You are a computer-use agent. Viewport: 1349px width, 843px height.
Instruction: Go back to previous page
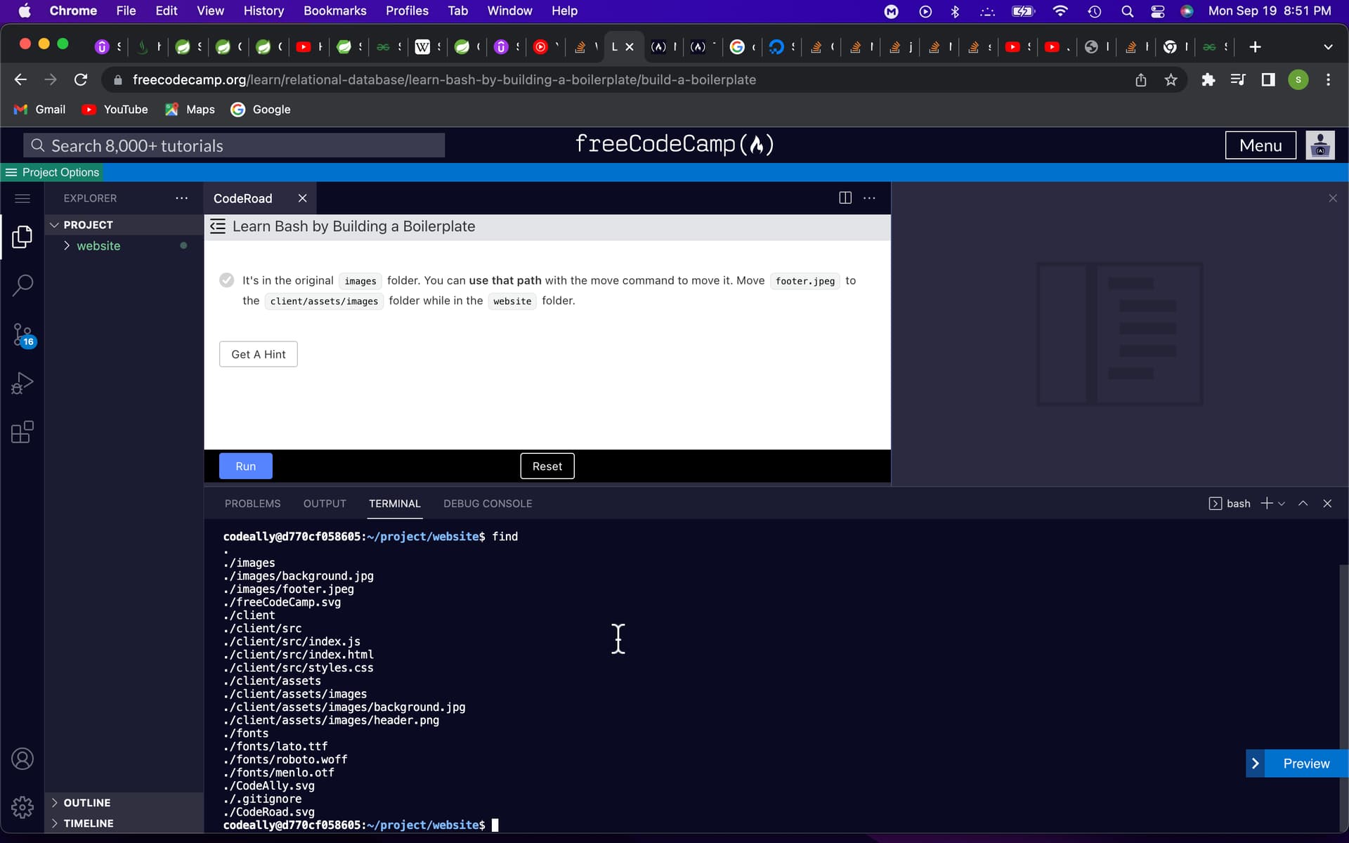pos(20,79)
